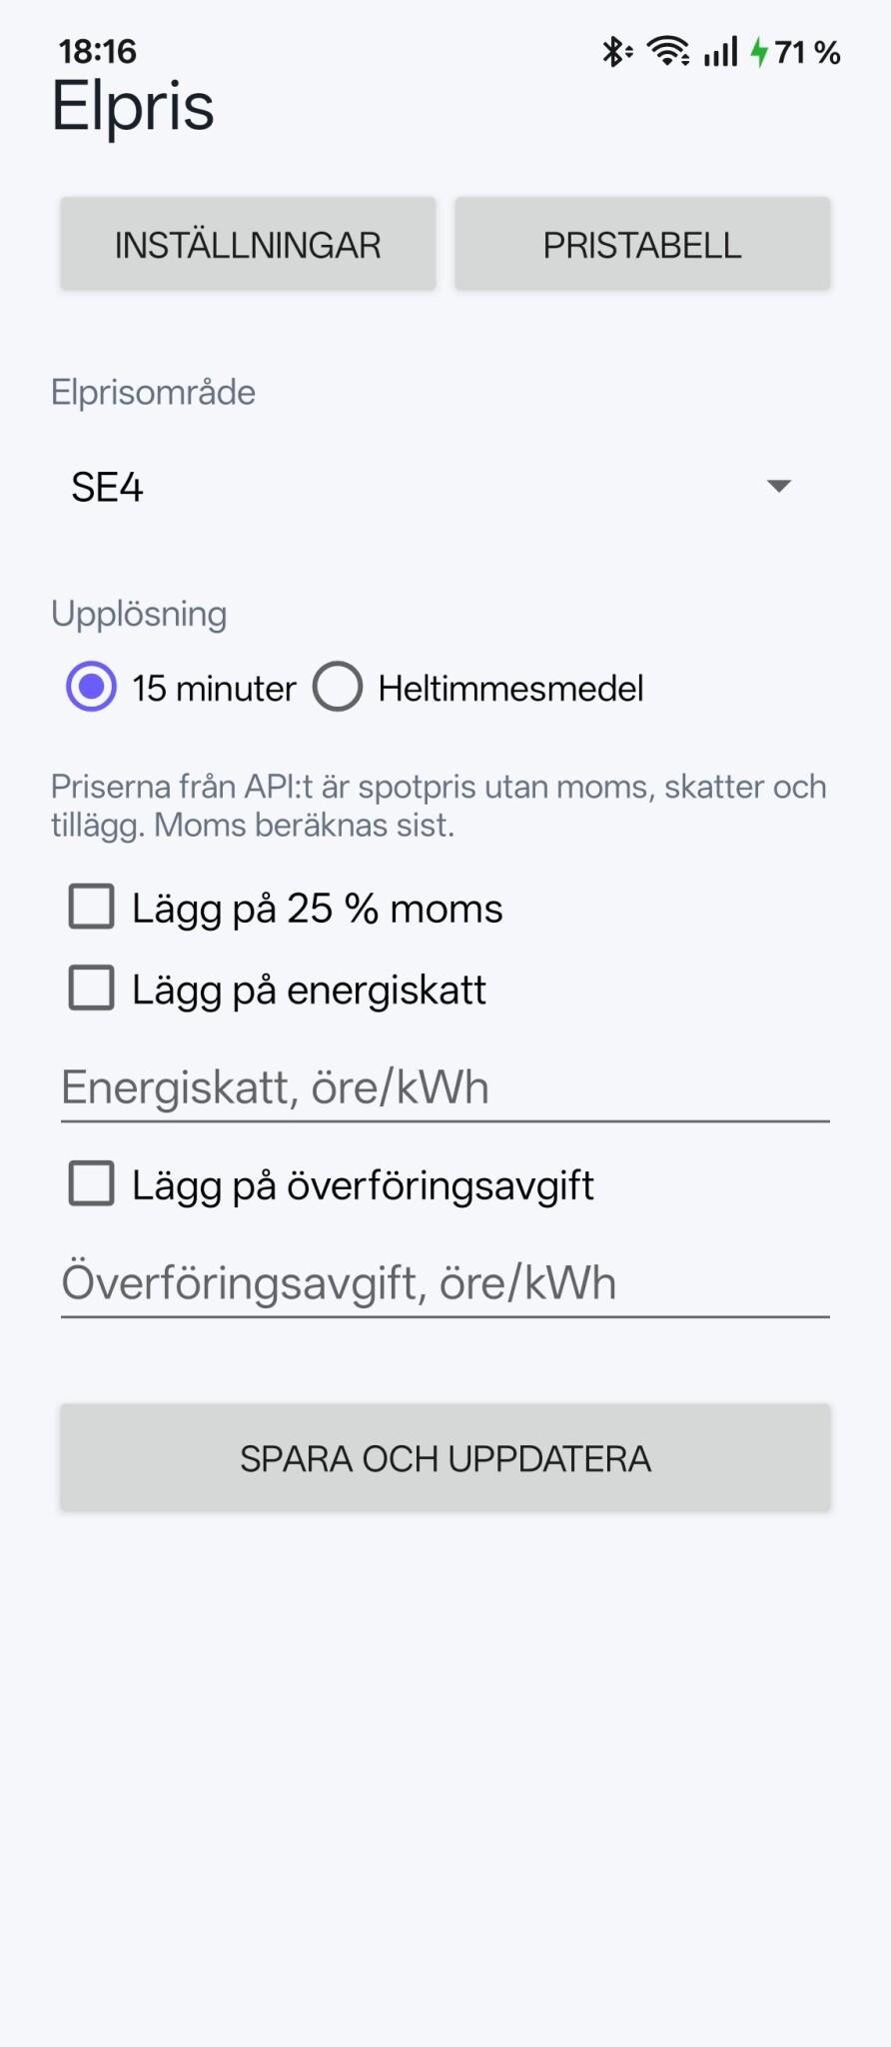This screenshot has height=2047, width=891.
Task: Tap the battery charging bolt icon
Action: (760, 51)
